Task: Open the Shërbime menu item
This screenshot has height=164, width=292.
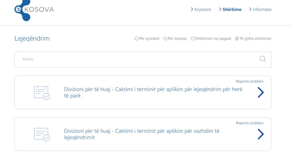Action: (230, 9)
